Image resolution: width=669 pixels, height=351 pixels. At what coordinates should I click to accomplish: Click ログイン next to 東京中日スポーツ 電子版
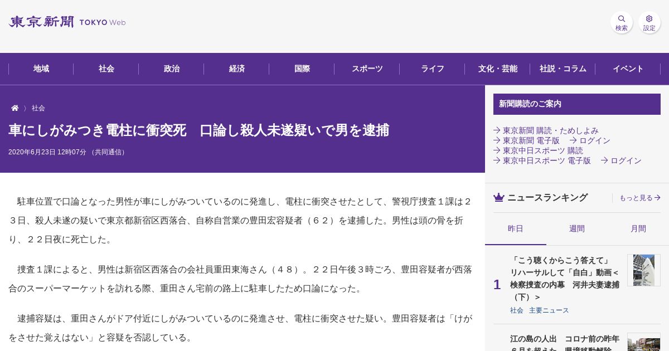pos(621,160)
